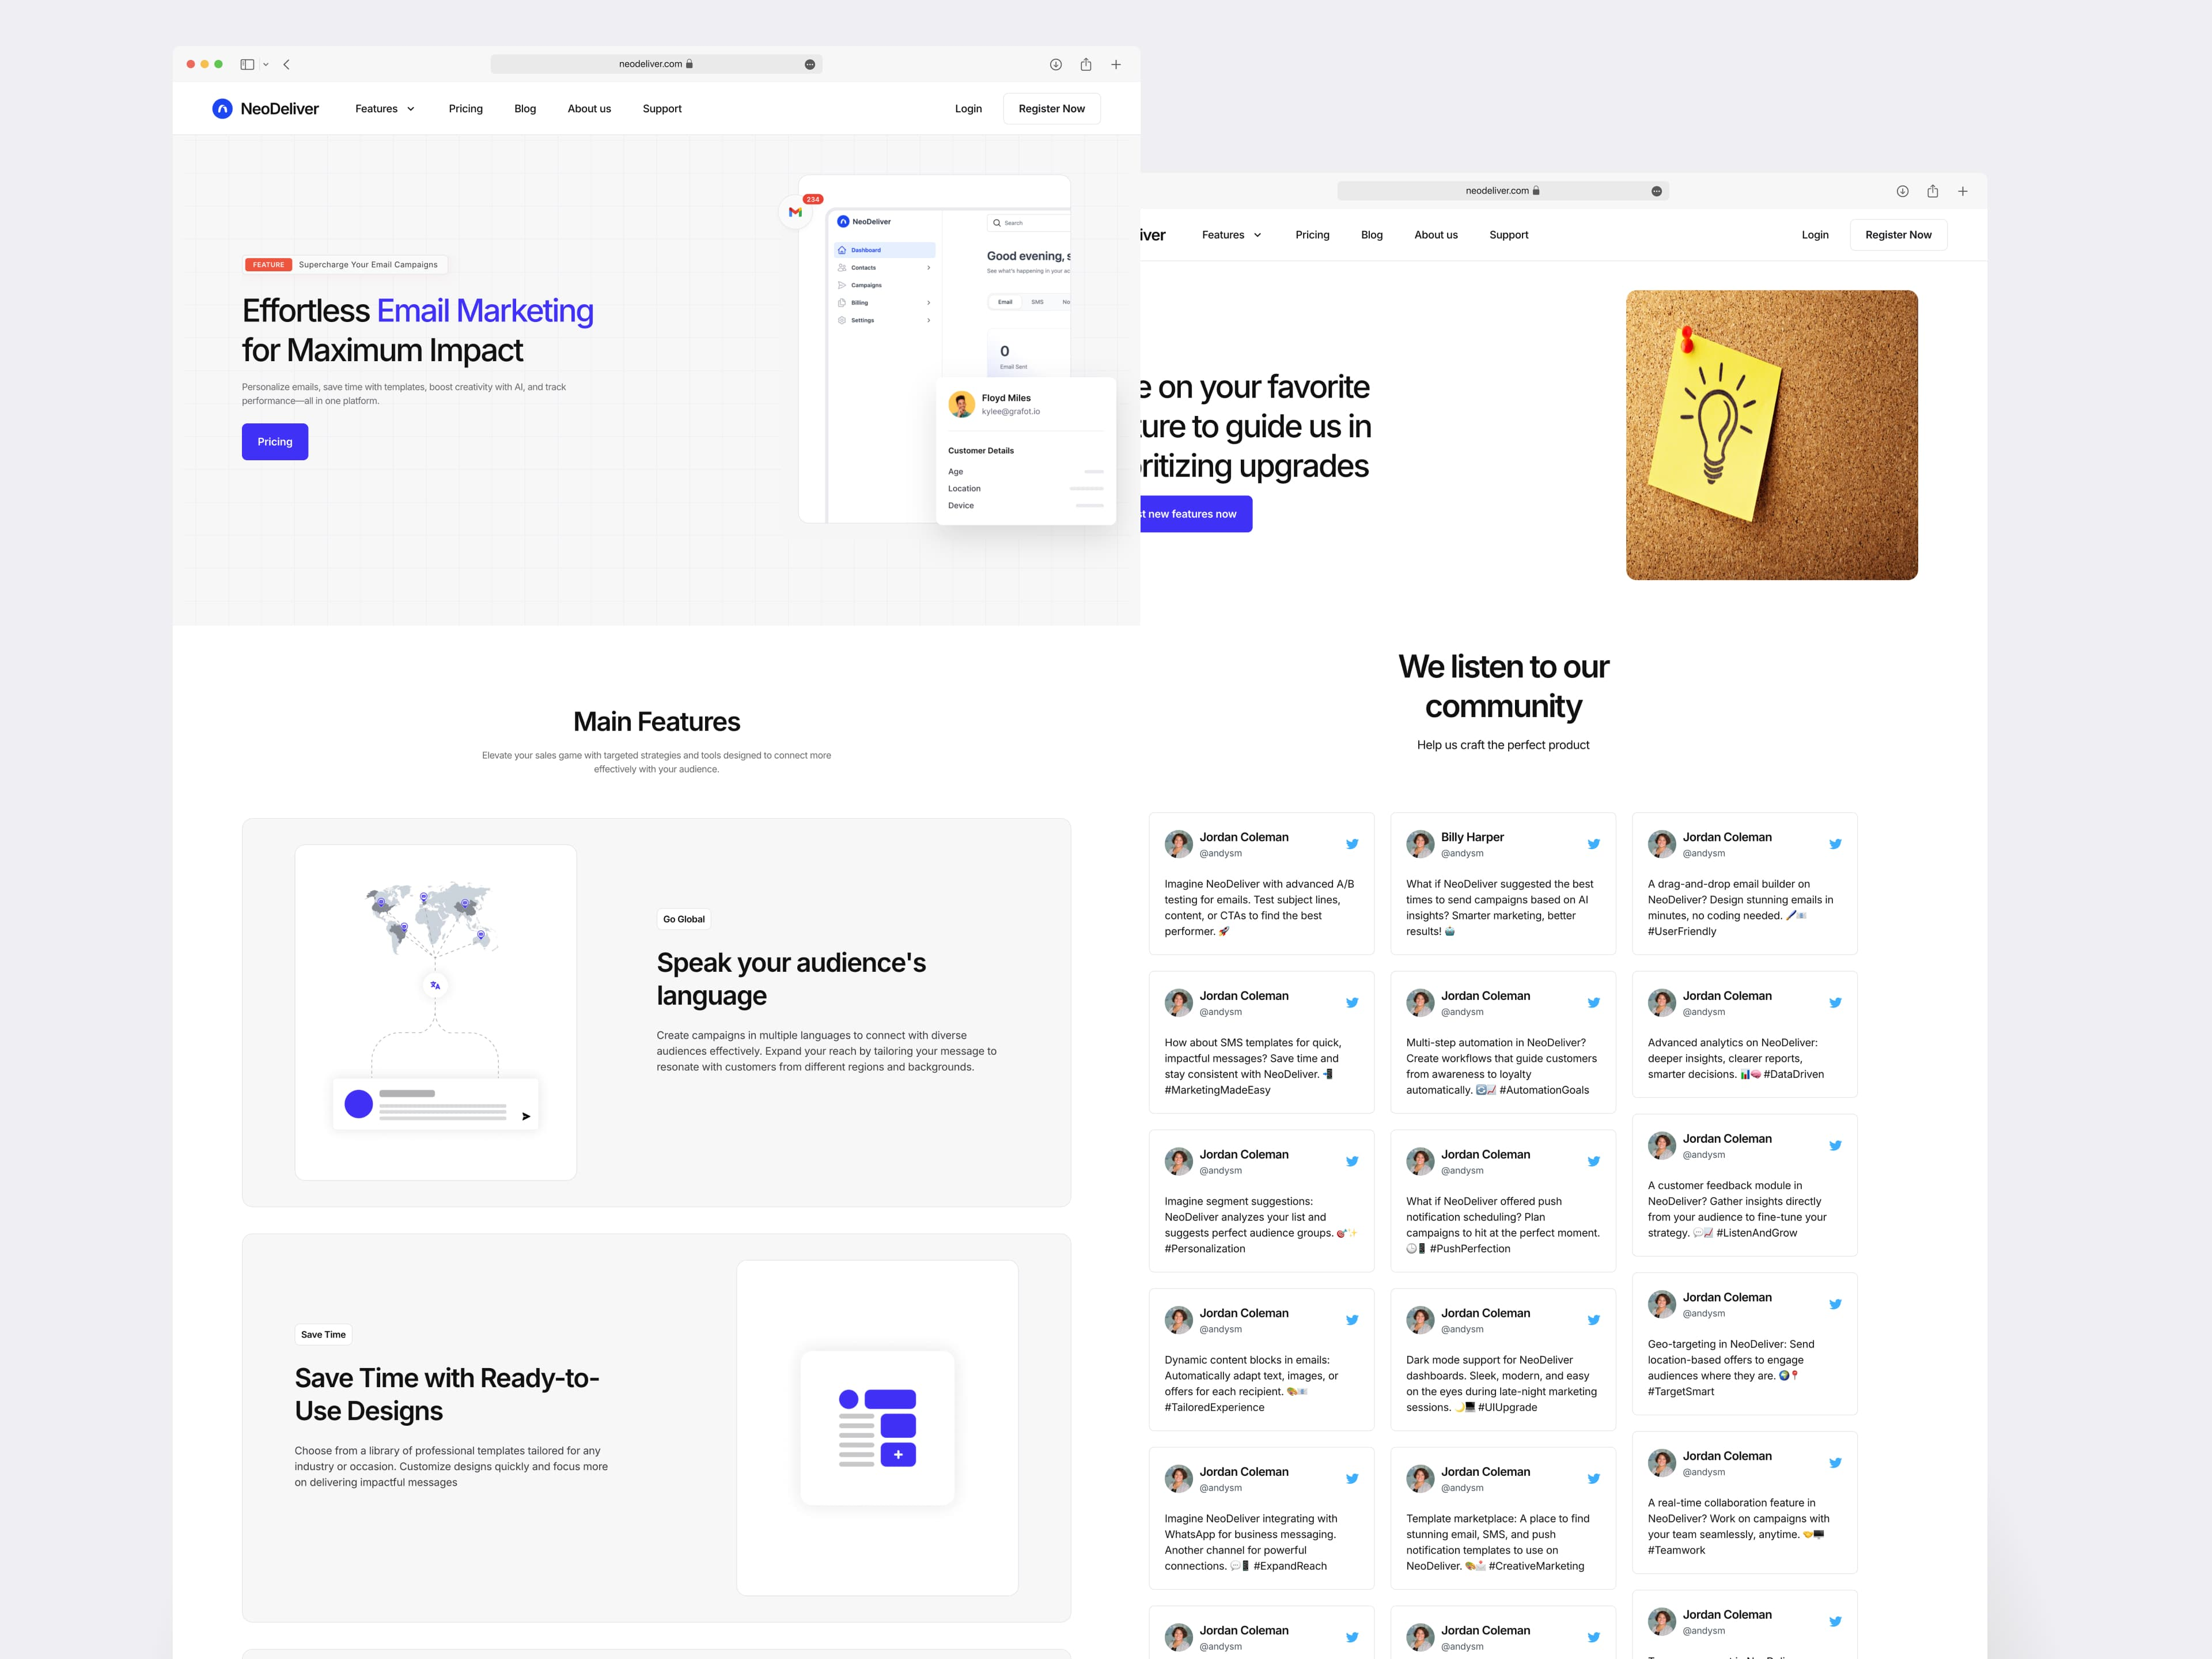Open downloads icon in right browser window
The height and width of the screenshot is (1659, 2212).
click(1903, 191)
